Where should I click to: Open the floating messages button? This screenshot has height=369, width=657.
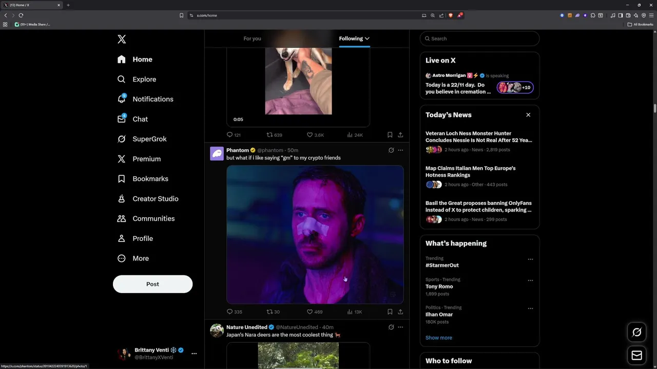pyautogui.click(x=637, y=355)
